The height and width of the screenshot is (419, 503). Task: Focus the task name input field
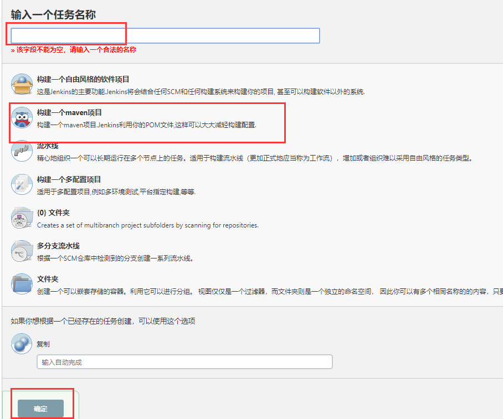pos(165,35)
